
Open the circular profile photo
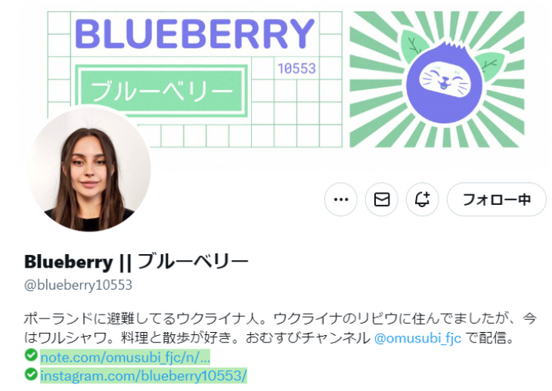coord(89,169)
